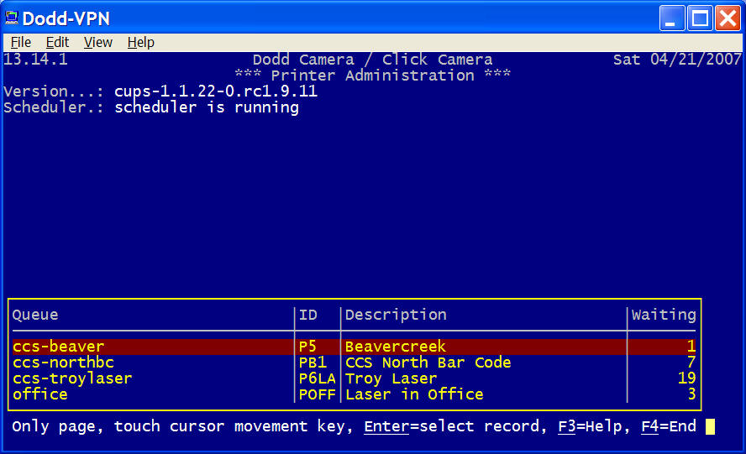Click the yellow block cursor at prompt end

[x=710, y=426]
